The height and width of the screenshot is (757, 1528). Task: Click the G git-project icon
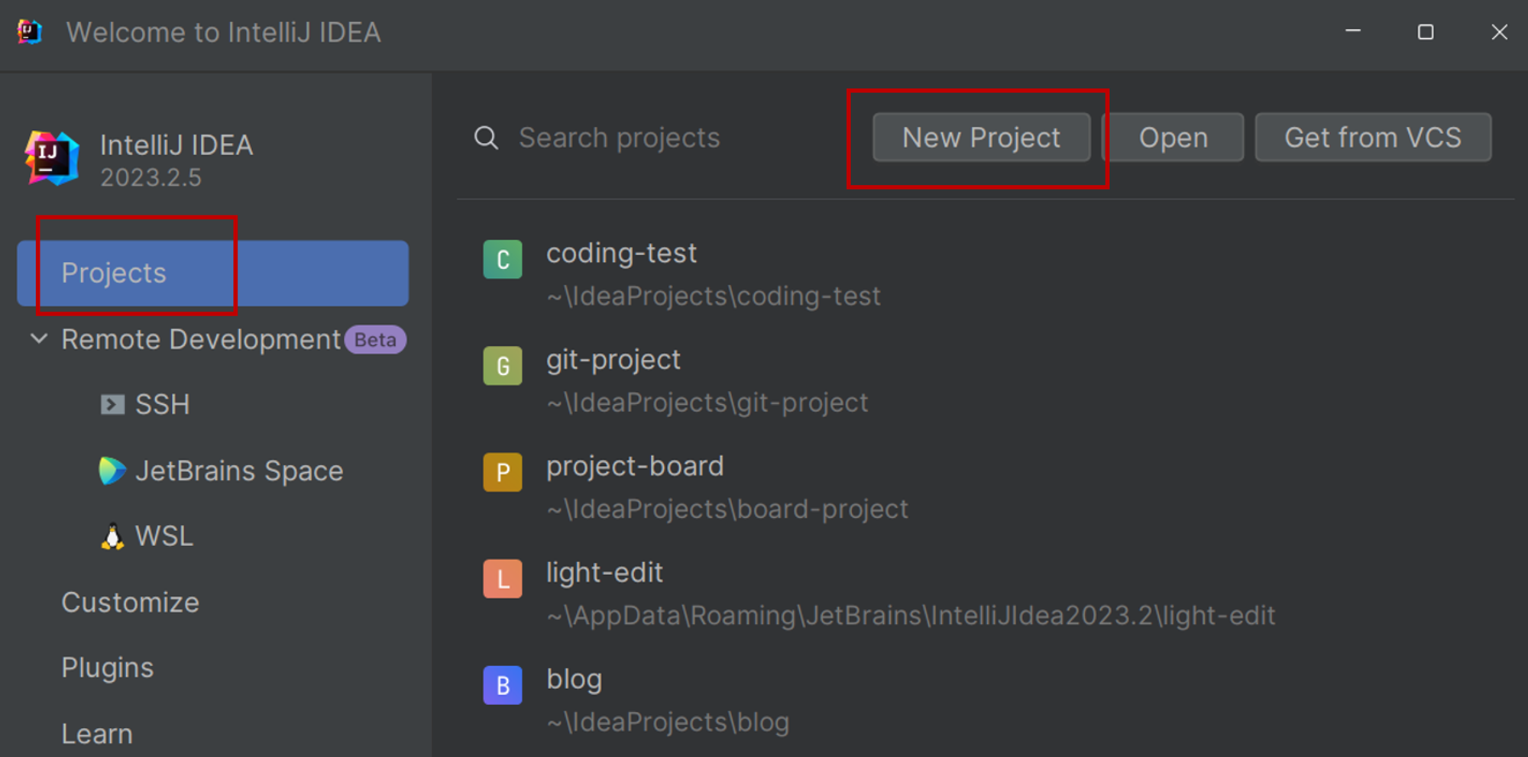pyautogui.click(x=502, y=366)
